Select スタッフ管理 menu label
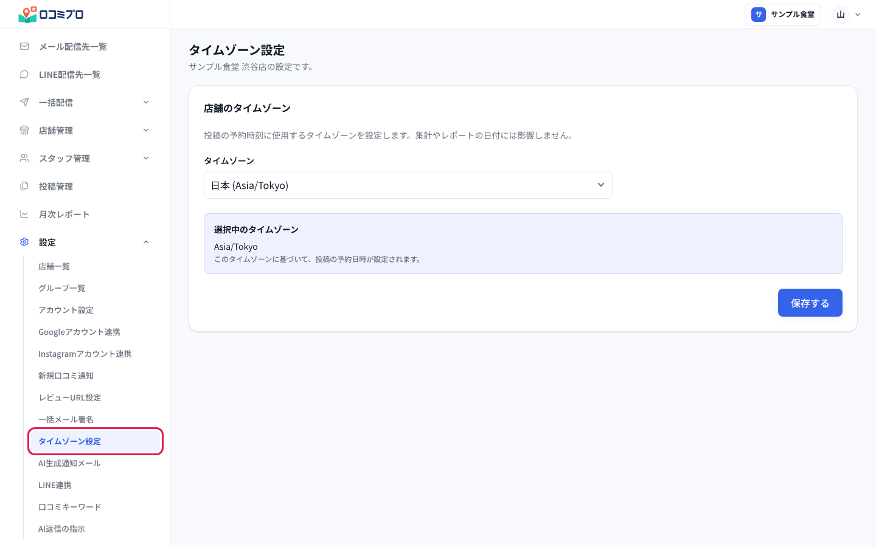Image resolution: width=876 pixels, height=547 pixels. tap(64, 159)
